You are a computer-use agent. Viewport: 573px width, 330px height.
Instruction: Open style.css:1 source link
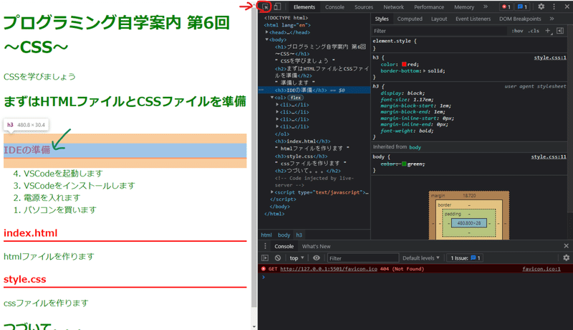(550, 57)
